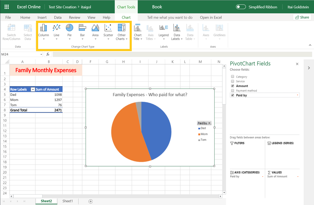The height and width of the screenshot is (205, 314).
Task: Click the Share button
Action: tap(302, 17)
